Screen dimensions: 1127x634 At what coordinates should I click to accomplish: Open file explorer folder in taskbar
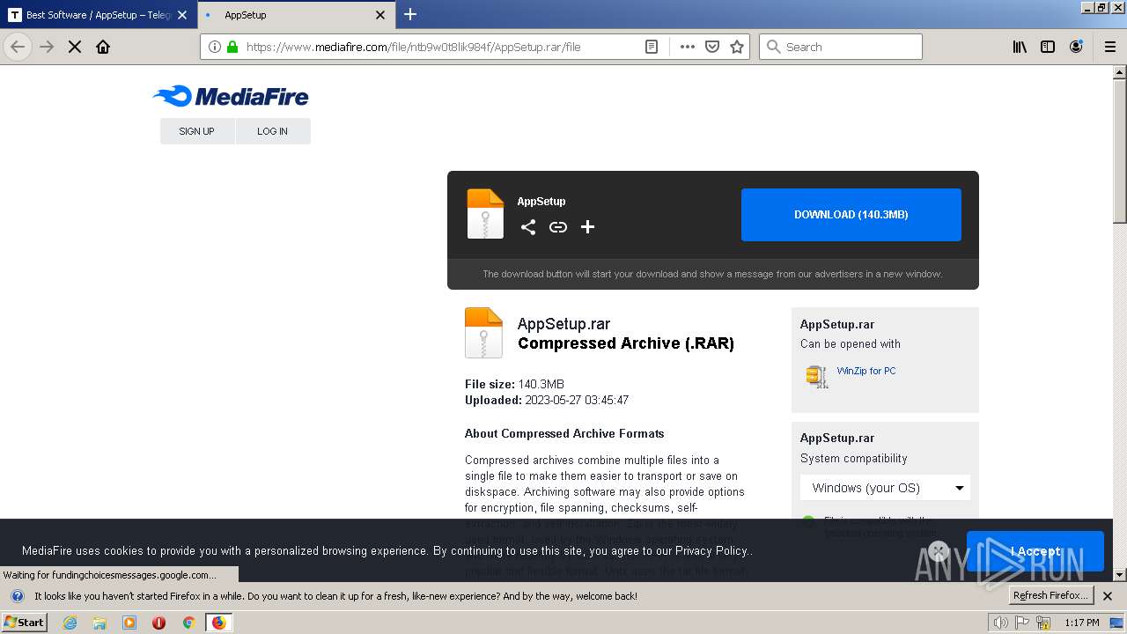pyautogui.click(x=99, y=623)
